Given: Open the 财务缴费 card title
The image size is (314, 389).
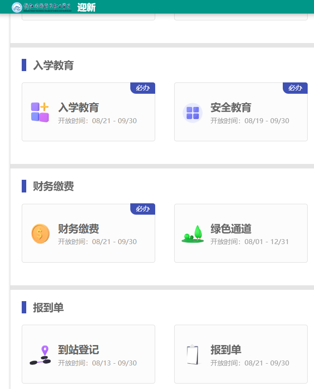Looking at the screenshot, I should pyautogui.click(x=78, y=229).
